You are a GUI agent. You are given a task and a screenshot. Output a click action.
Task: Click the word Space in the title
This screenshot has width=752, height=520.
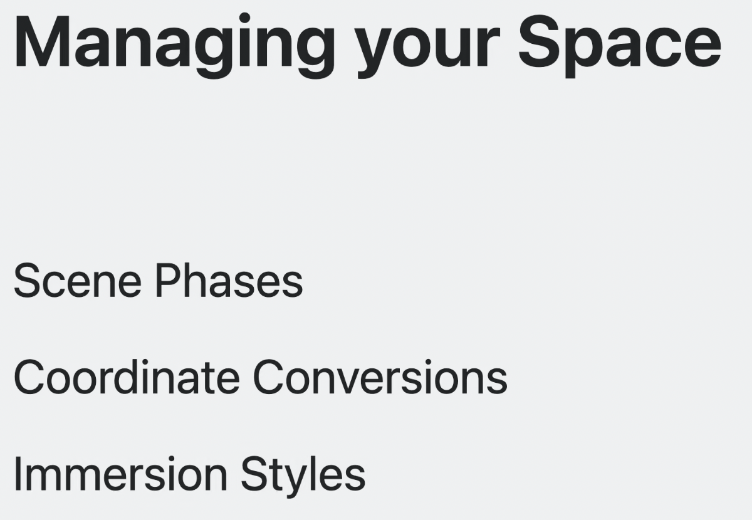[620, 44]
